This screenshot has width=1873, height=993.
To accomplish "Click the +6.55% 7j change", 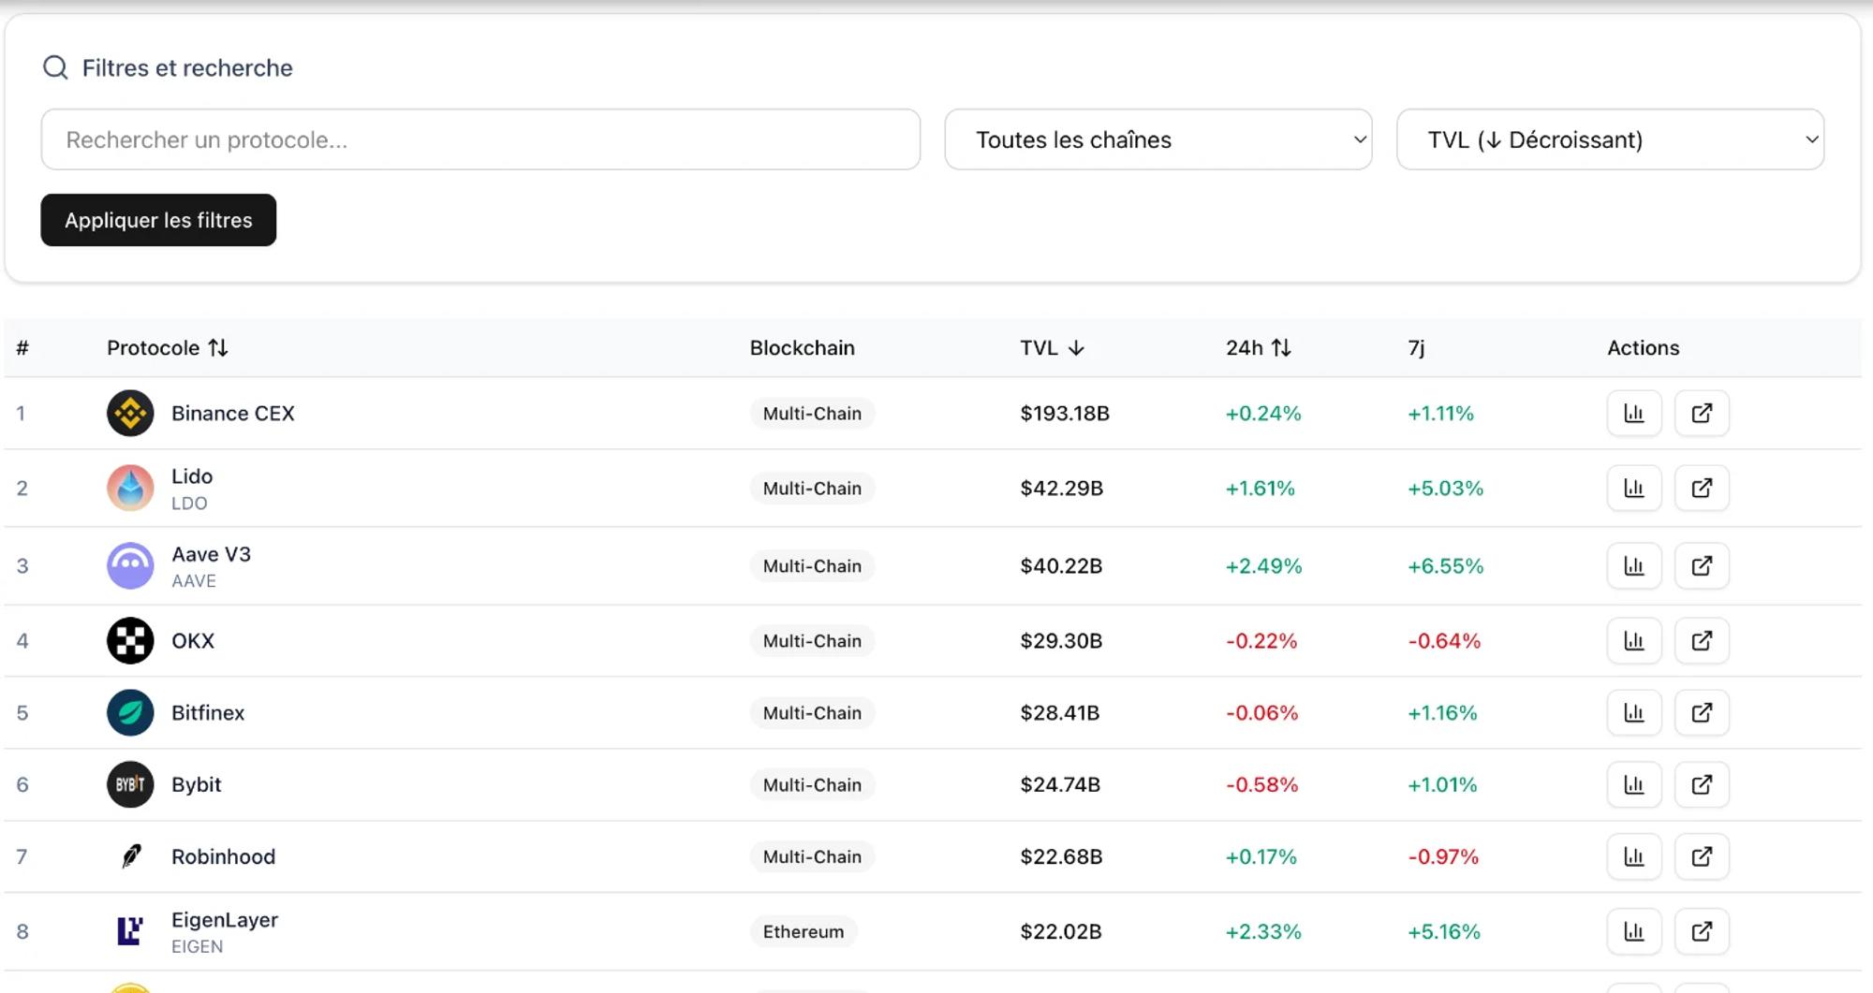I will pos(1445,565).
